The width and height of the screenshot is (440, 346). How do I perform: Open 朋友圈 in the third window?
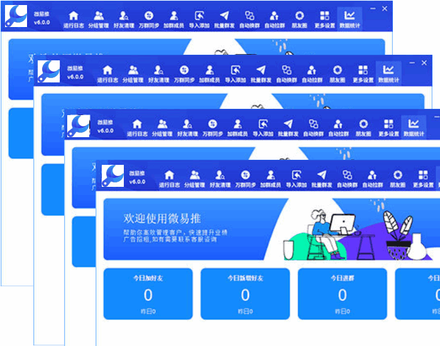tap(363, 128)
